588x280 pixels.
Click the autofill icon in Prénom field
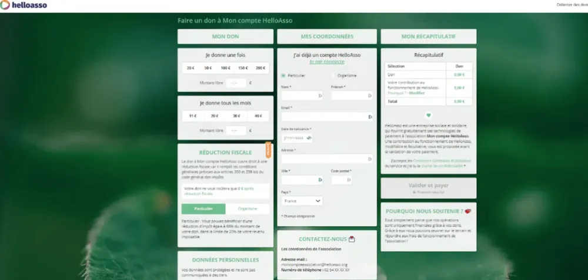tap(370, 96)
